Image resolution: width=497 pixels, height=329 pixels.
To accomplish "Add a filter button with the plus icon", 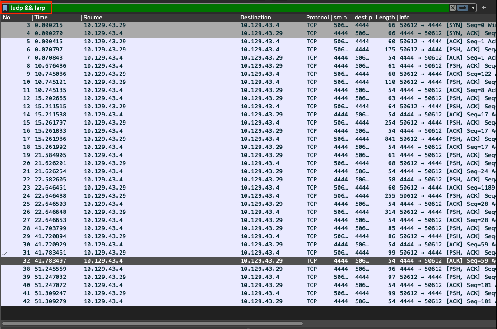I will click(484, 8).
